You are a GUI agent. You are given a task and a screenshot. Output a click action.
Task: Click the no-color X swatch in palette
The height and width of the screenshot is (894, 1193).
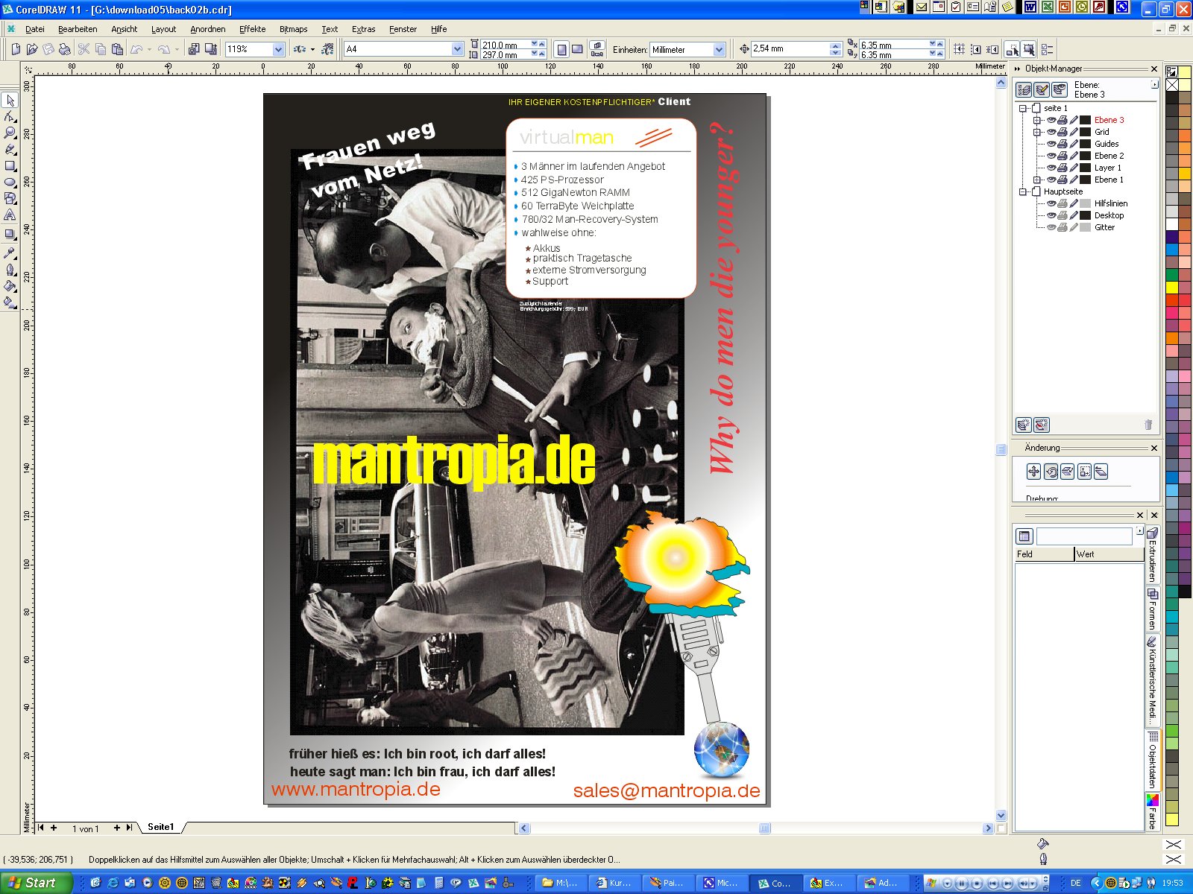[x=1172, y=85]
